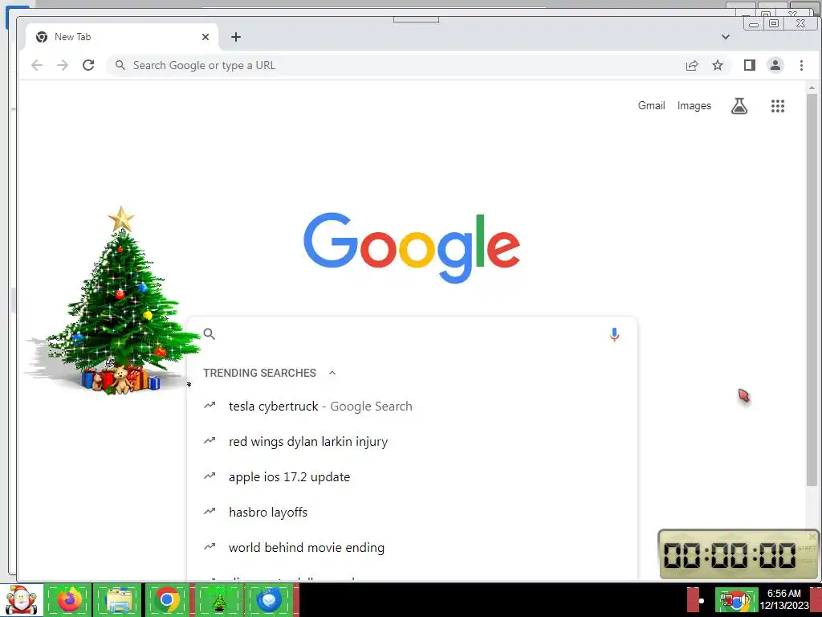Image resolution: width=822 pixels, height=617 pixels.
Task: Close the New Tab tab
Action: pyautogui.click(x=205, y=37)
